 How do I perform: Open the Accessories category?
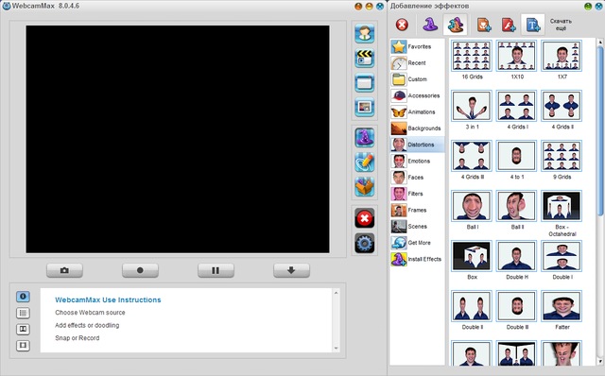tap(417, 95)
